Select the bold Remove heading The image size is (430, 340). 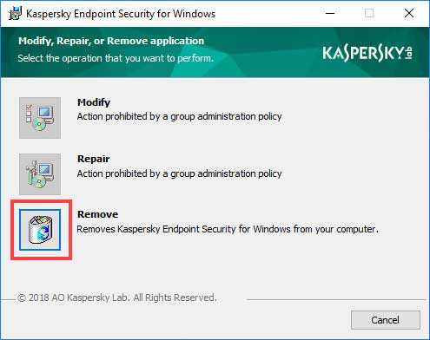click(97, 214)
